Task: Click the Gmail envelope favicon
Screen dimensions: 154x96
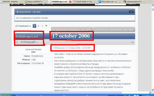Action: pos(75,2)
